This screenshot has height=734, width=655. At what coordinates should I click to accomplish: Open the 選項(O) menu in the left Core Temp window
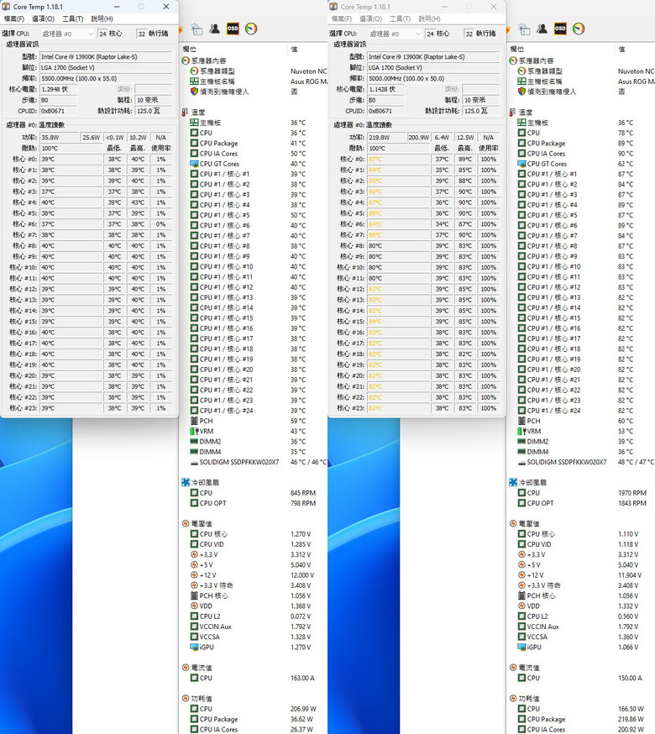point(43,18)
